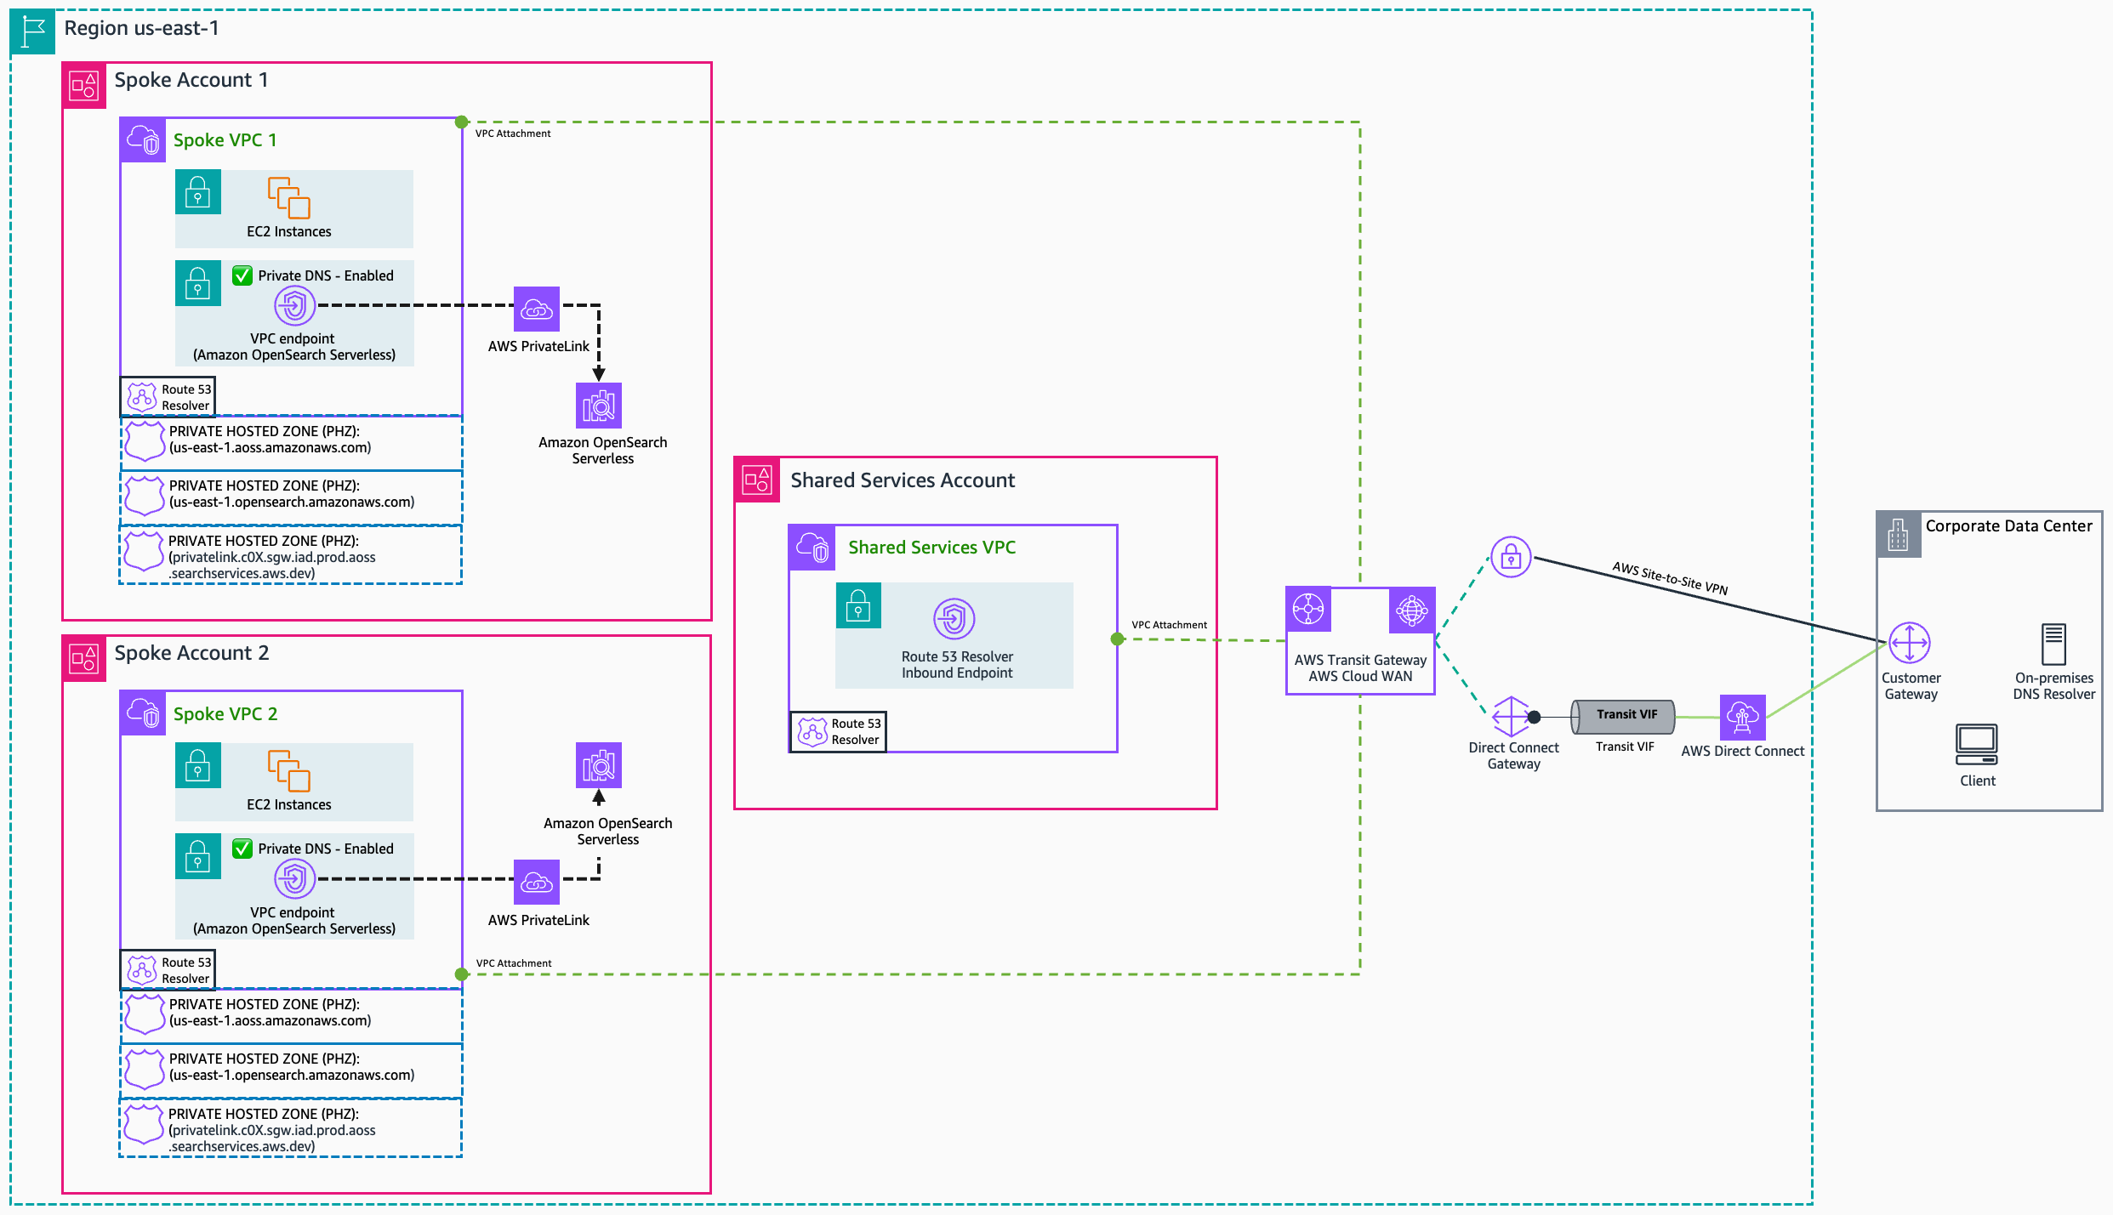Click the Route 53 Resolver Inbound Endpoint icon
2113x1215 pixels.
tap(954, 618)
